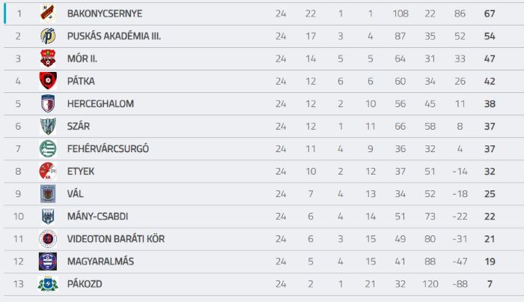Image resolution: width=524 pixels, height=302 pixels.
Task: Click the Pátka red and black badge
Action: coord(48,81)
